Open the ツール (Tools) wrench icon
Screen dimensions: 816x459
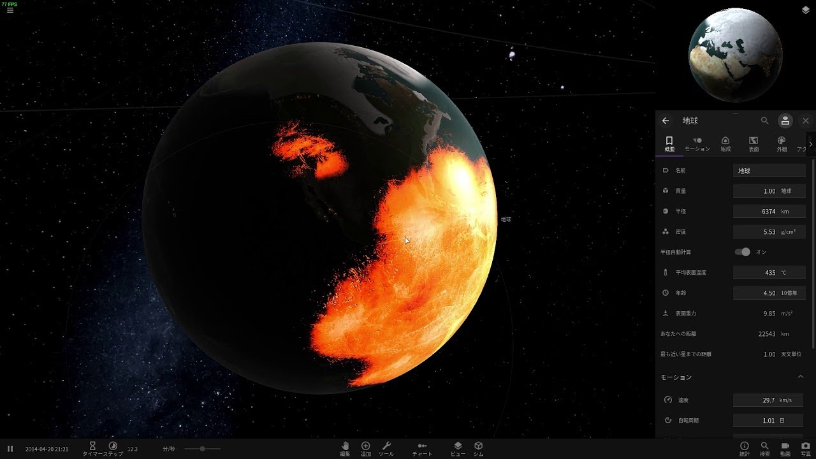pyautogui.click(x=386, y=448)
